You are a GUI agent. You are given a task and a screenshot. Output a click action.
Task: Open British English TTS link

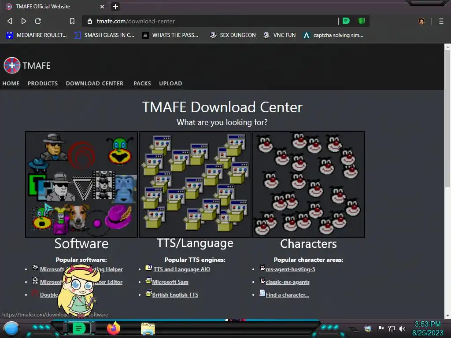pos(175,294)
